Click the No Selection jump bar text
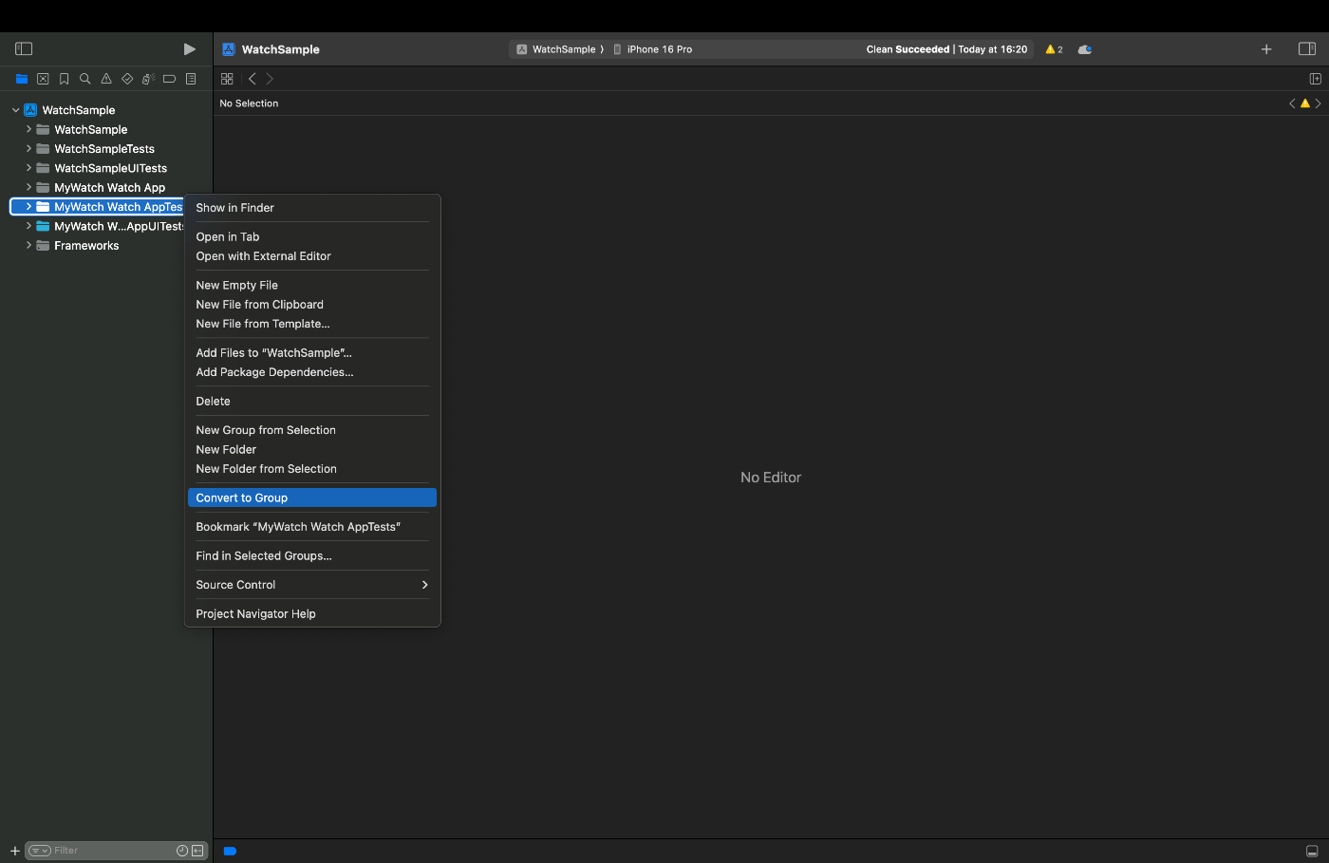 249,103
